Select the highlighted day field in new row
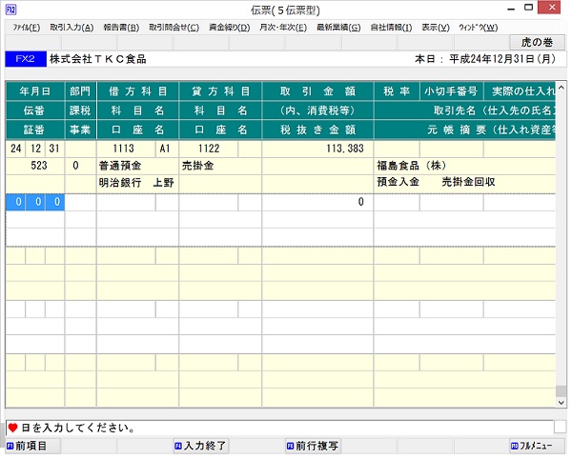572x459 pixels. pos(55,202)
